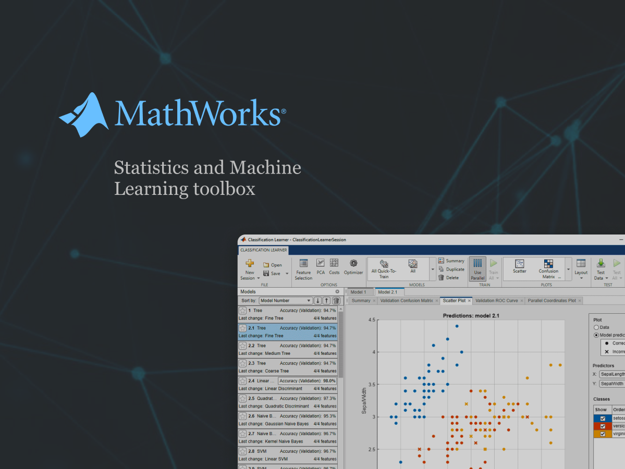Click the blue setosa color swatch
This screenshot has height=469, width=625.
click(x=603, y=418)
